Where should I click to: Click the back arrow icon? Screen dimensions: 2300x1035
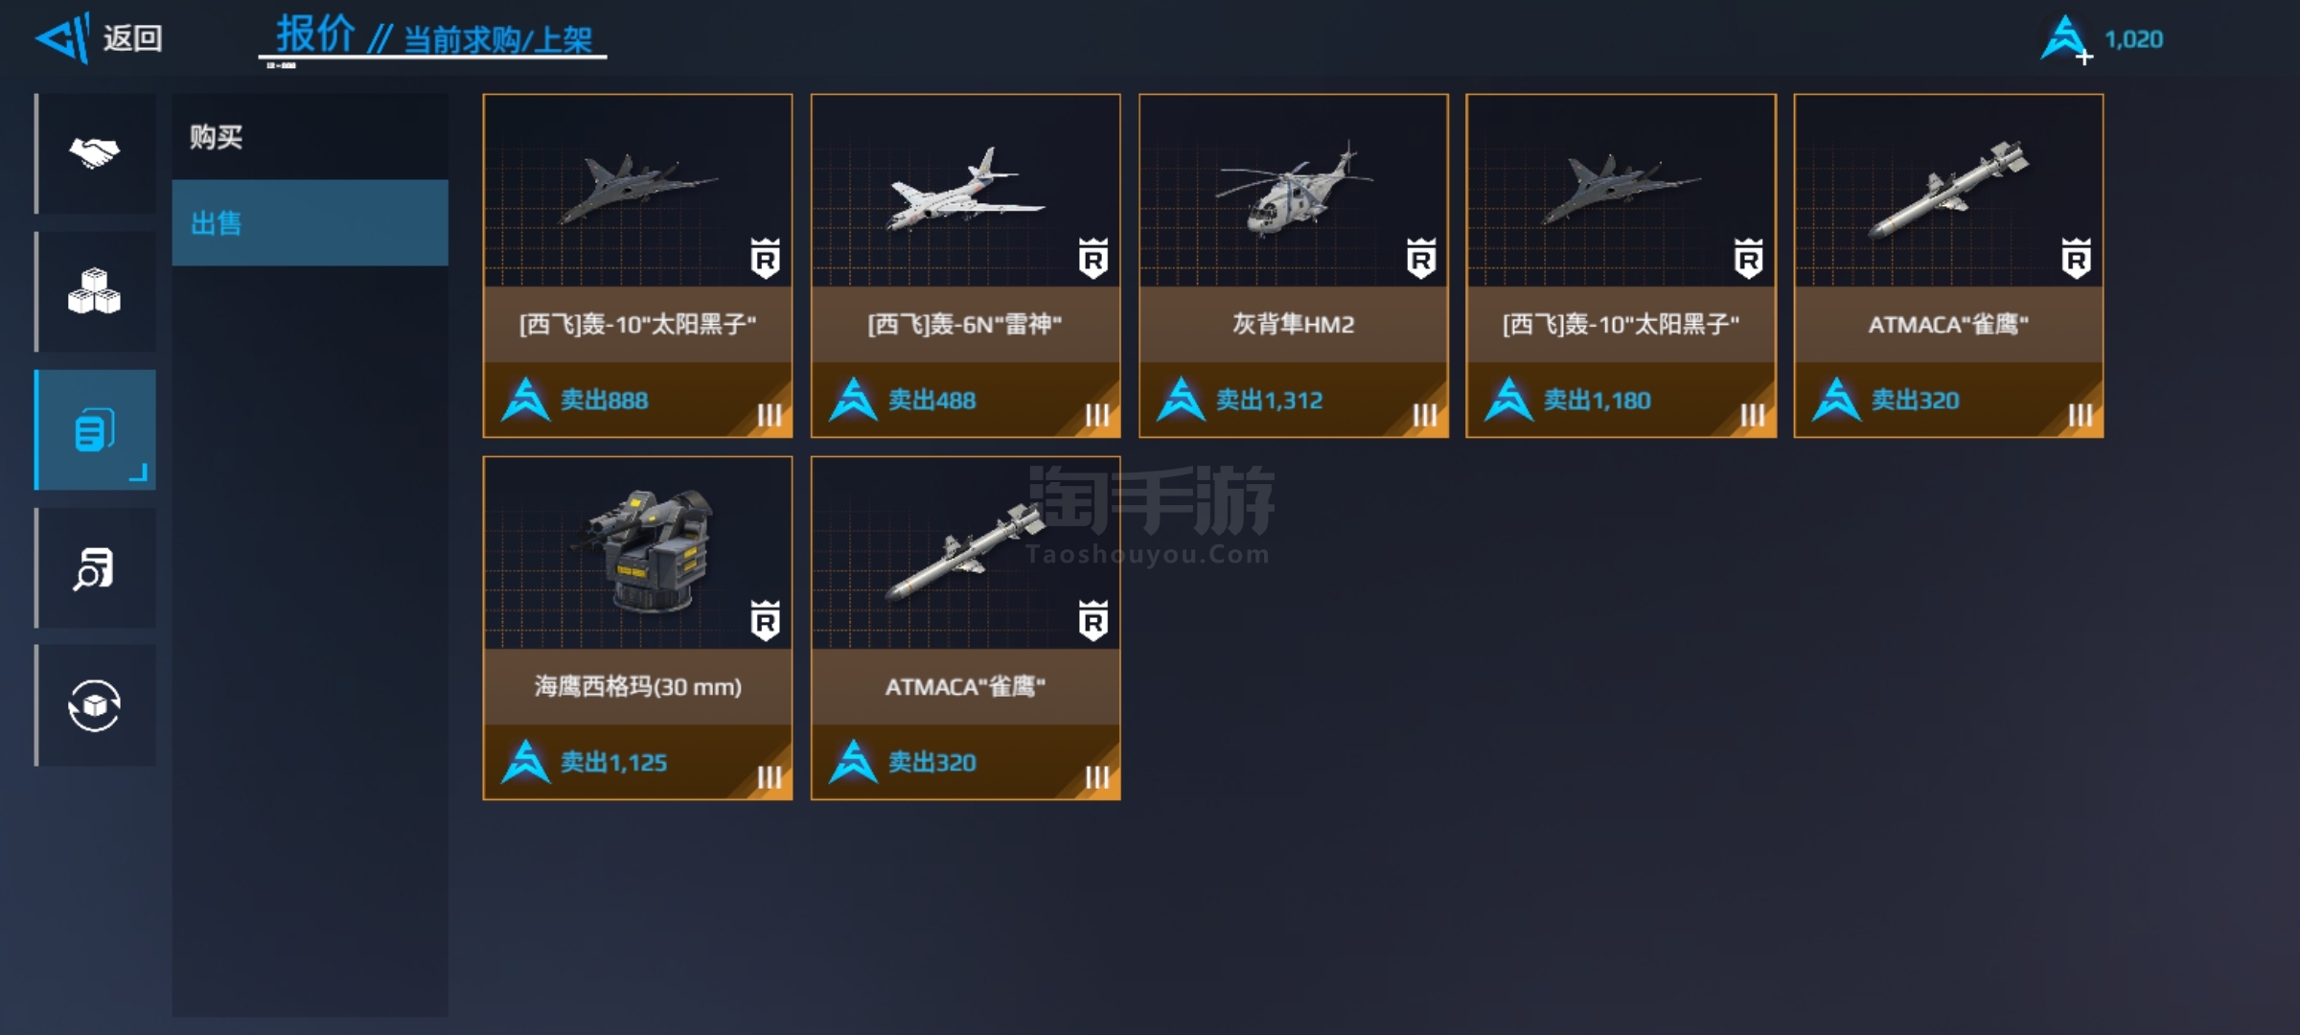coord(62,38)
